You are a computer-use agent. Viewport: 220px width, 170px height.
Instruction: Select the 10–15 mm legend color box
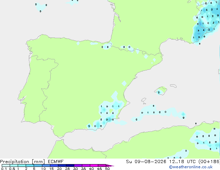[x=46, y=165]
